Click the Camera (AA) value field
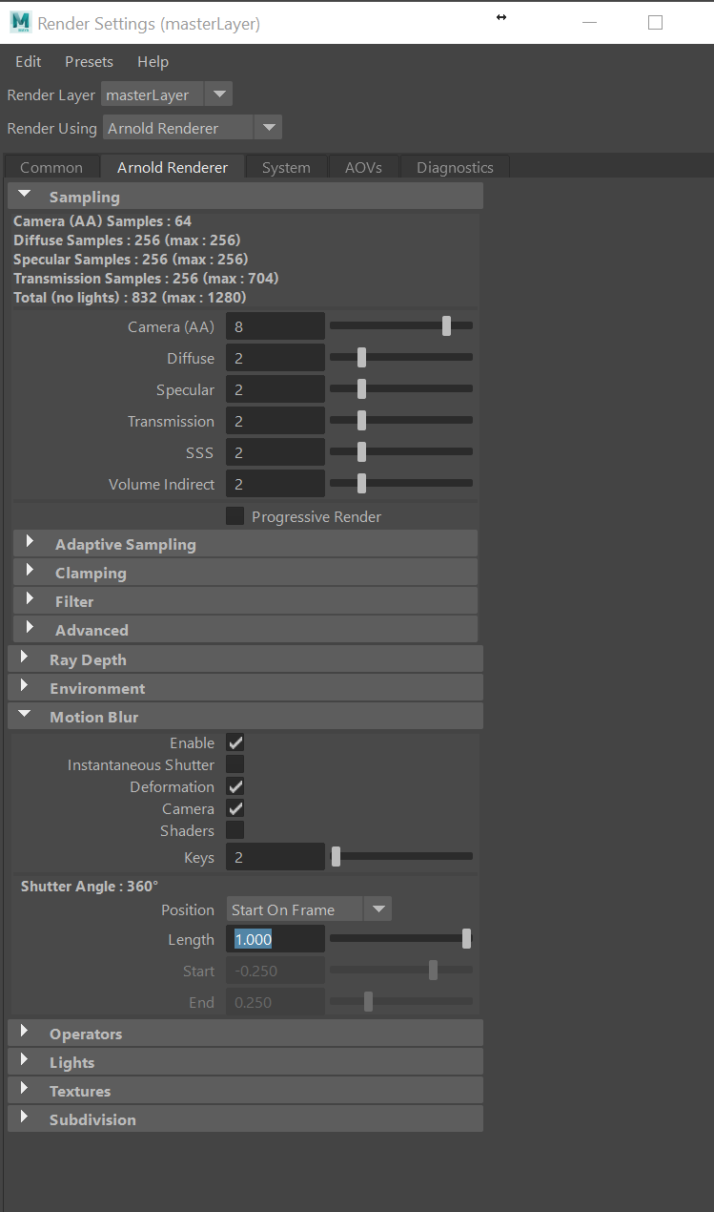The height and width of the screenshot is (1212, 714). point(275,326)
